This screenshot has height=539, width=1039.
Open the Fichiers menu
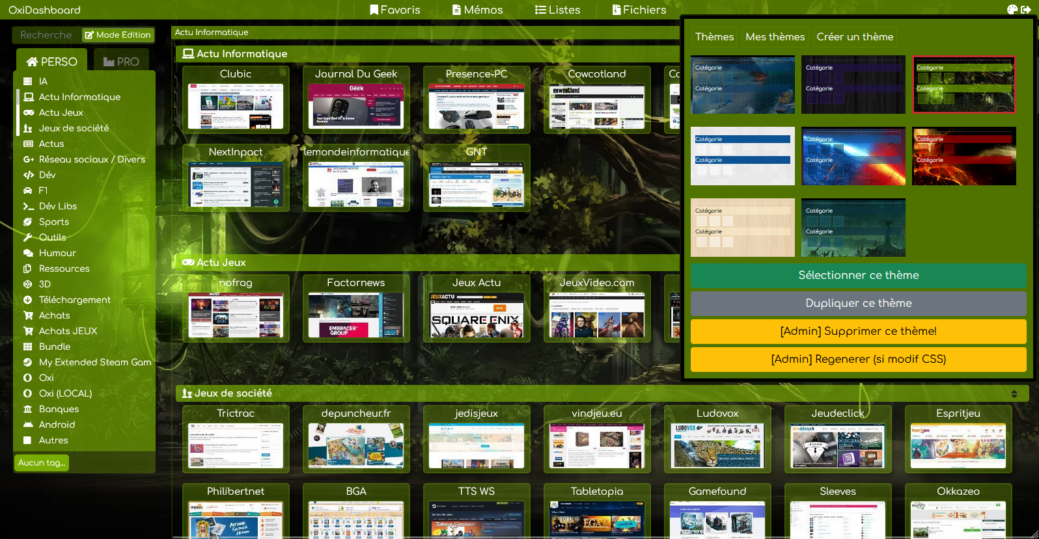tap(639, 10)
